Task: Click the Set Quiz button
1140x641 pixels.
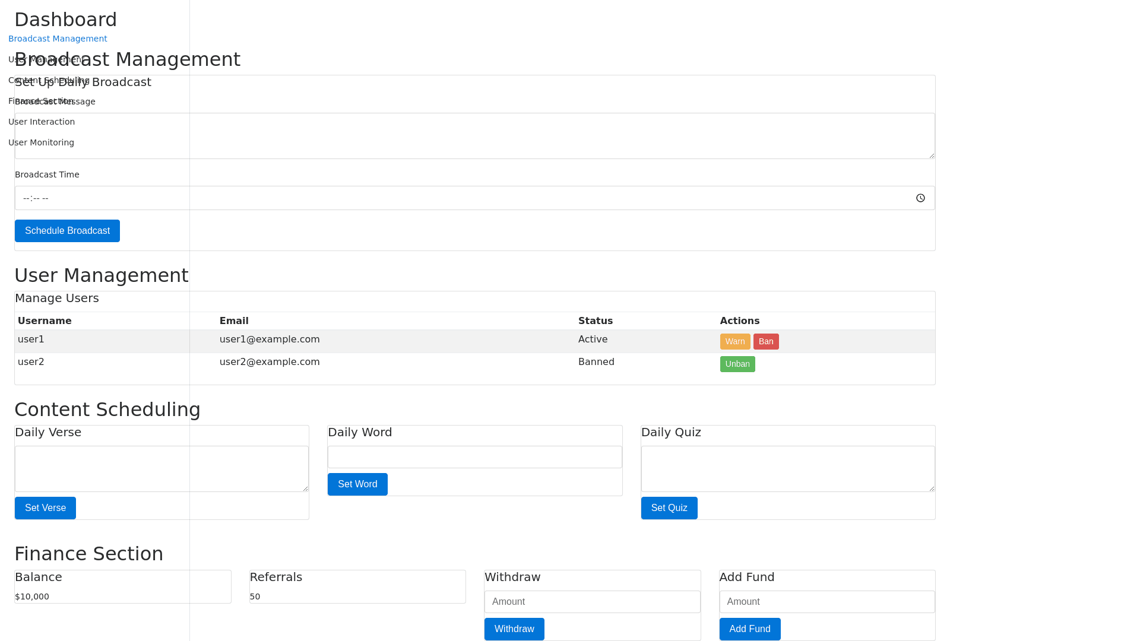Action: 669,508
